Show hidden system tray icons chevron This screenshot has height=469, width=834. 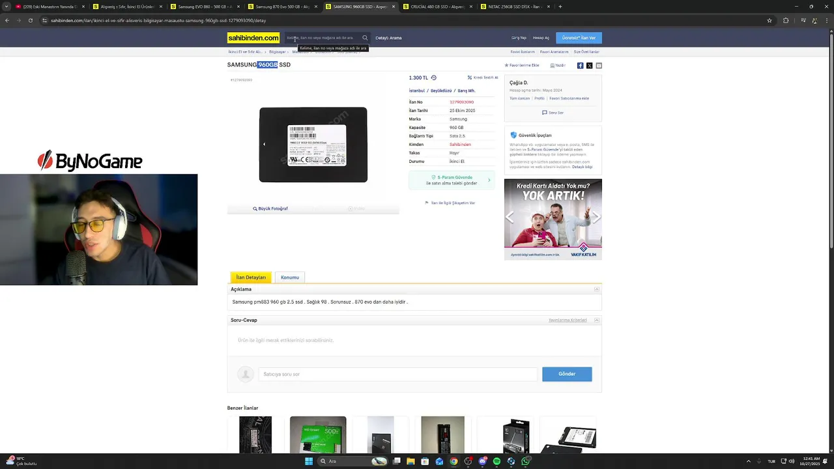tap(749, 461)
